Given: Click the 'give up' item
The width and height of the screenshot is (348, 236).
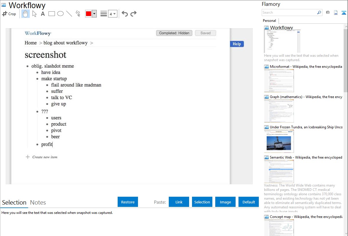Looking at the screenshot, I should [x=59, y=104].
